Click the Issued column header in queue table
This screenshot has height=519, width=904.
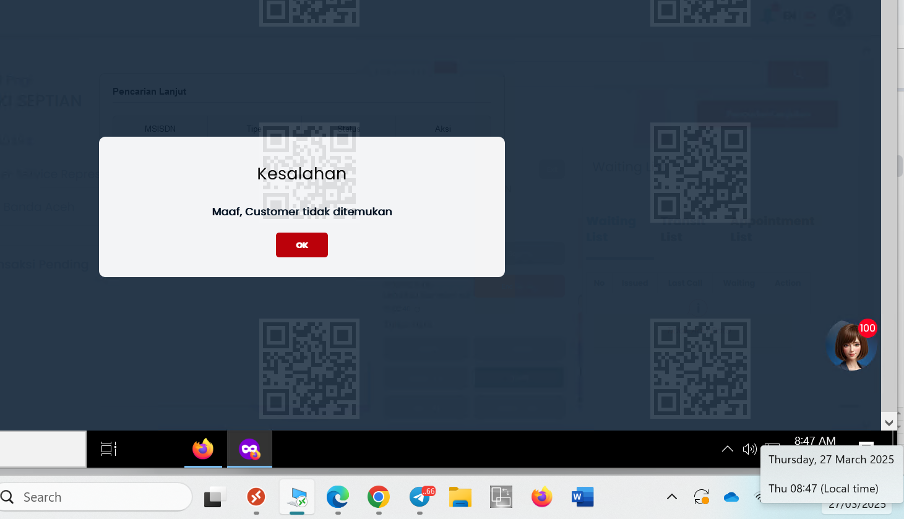pos(634,283)
